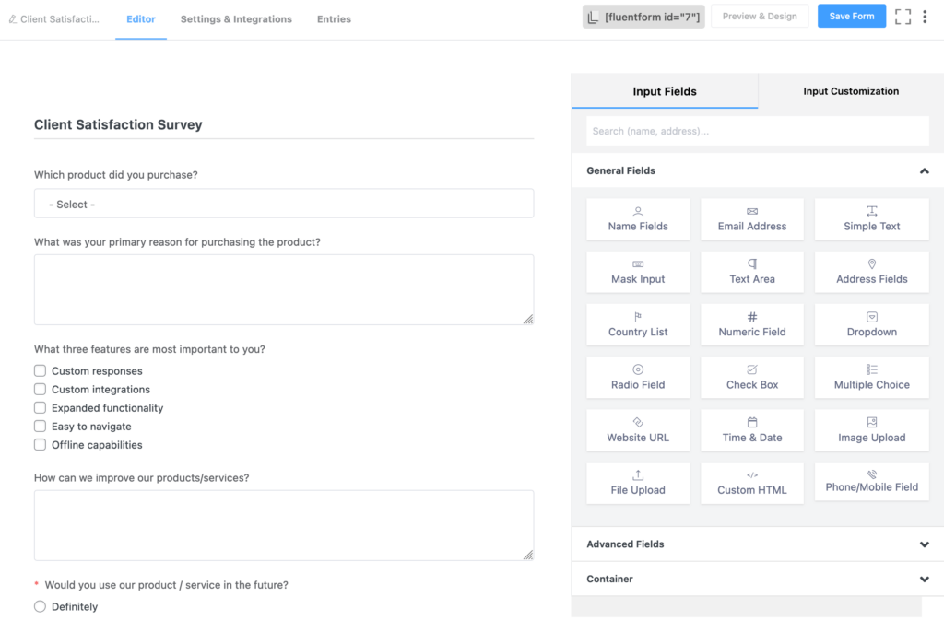The height and width of the screenshot is (644, 944).
Task: Expand the Container section
Action: [758, 579]
